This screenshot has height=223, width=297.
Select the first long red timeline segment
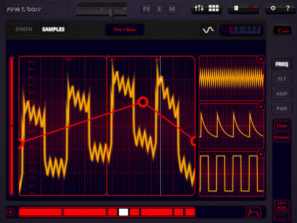coord(41,212)
